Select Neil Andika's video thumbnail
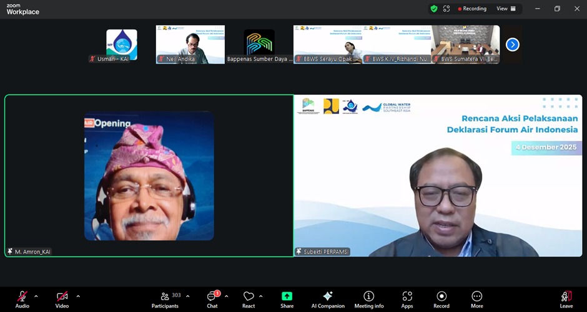 pyautogui.click(x=190, y=44)
